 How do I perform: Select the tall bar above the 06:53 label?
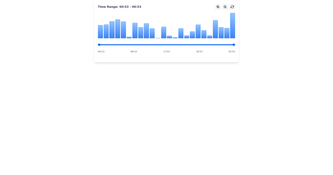(x=135, y=30)
